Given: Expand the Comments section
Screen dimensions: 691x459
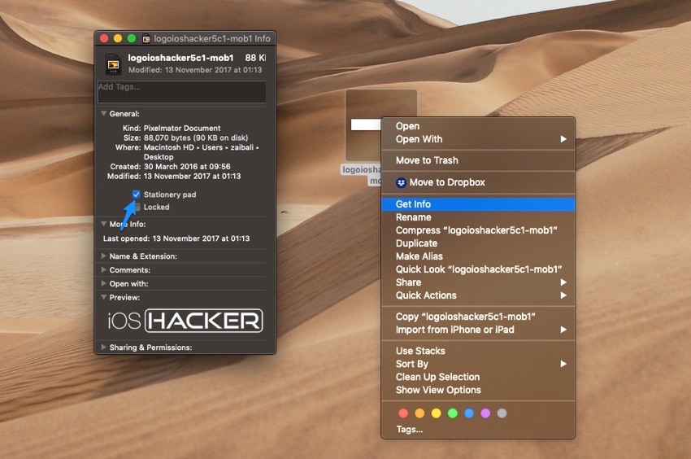Looking at the screenshot, I should point(103,269).
